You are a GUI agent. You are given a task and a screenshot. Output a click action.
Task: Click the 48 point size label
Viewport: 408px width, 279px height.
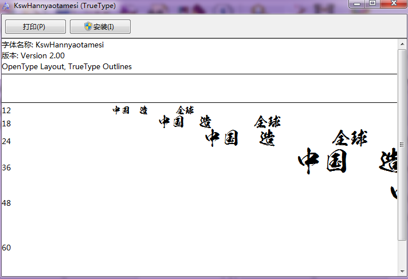coord(6,203)
